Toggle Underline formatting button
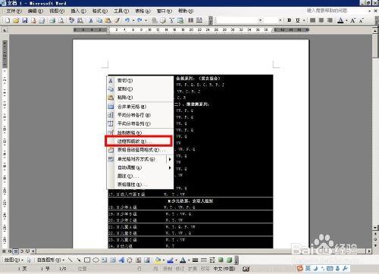 tap(298, 20)
